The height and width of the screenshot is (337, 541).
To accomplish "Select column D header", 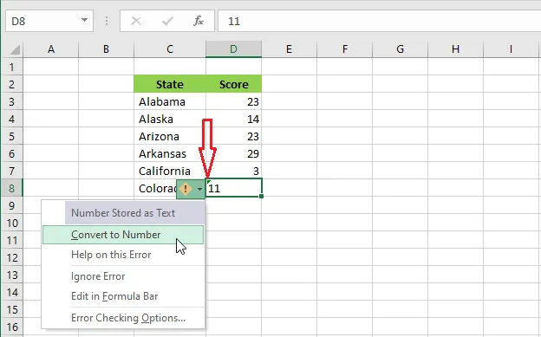I will click(x=234, y=49).
